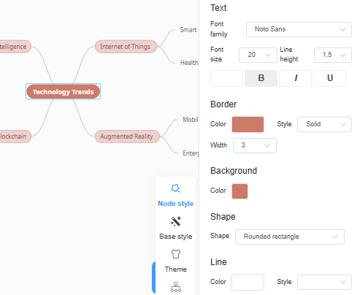
Task: Expand the Font family Noto Sans dropdown
Action: click(299, 29)
